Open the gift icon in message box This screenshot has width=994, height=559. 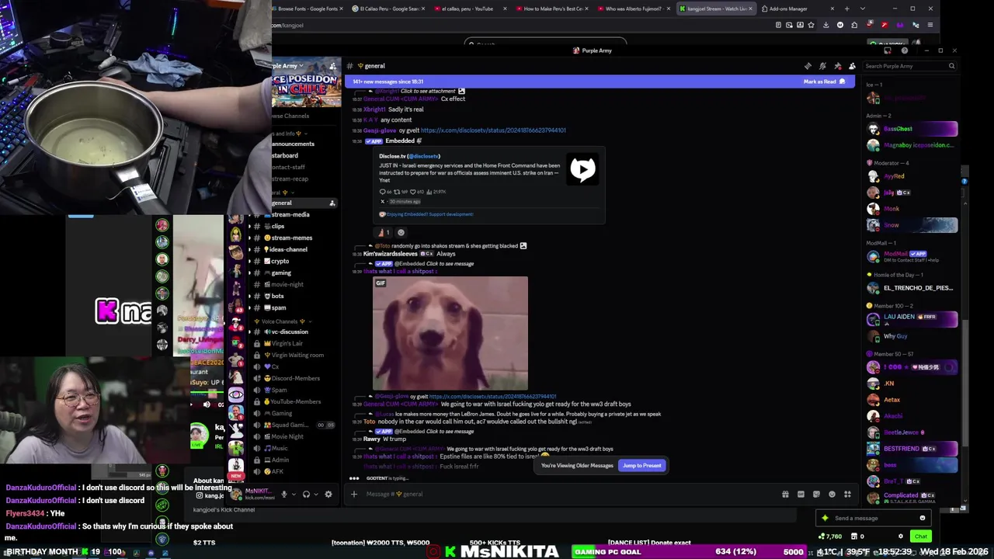pos(785,494)
